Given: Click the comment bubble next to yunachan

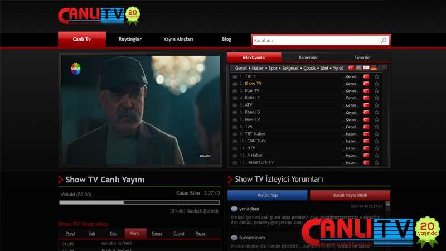Looking at the screenshot, I should coord(234,209).
